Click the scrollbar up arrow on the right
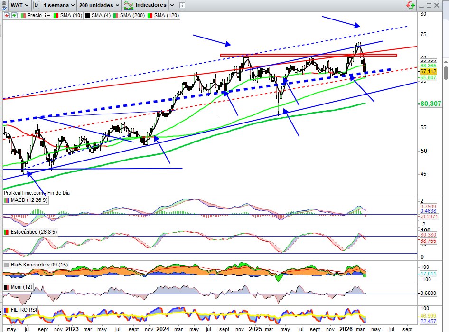Viewport: 449px width, 332px height. tap(446, 62)
